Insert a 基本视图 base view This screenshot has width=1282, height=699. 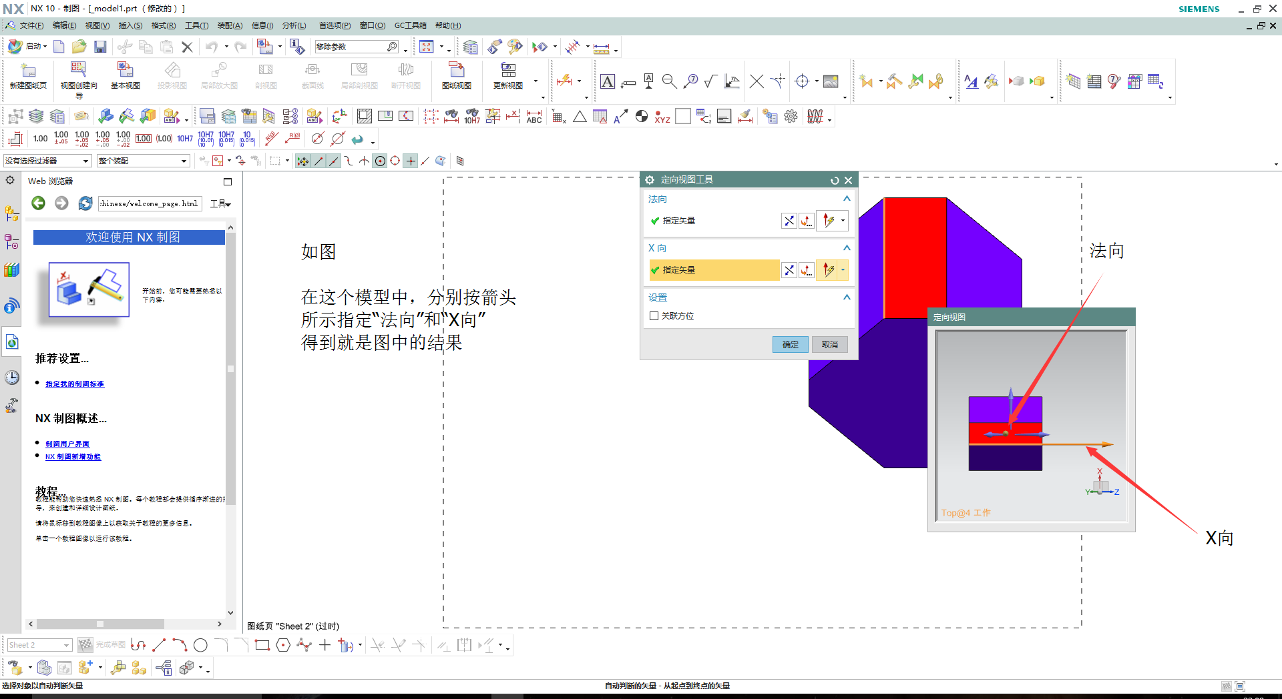[125, 76]
